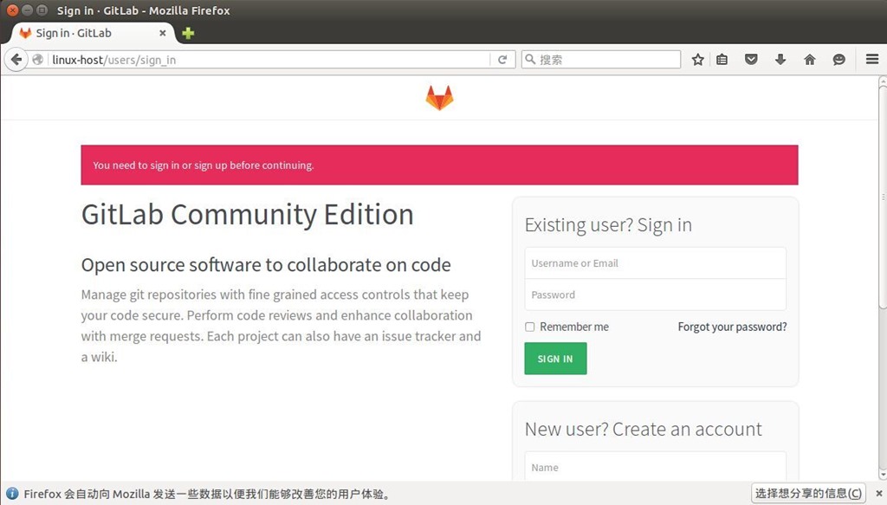Reload the sign-in page
Image resolution: width=887 pixels, height=505 pixels.
pos(502,59)
